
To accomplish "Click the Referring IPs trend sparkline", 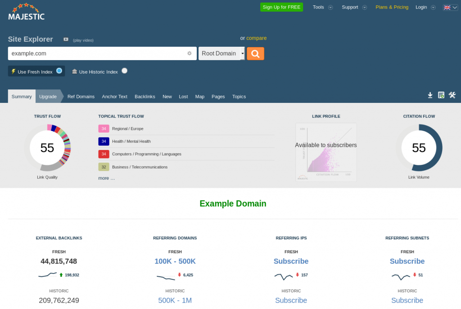I will 284,276.
